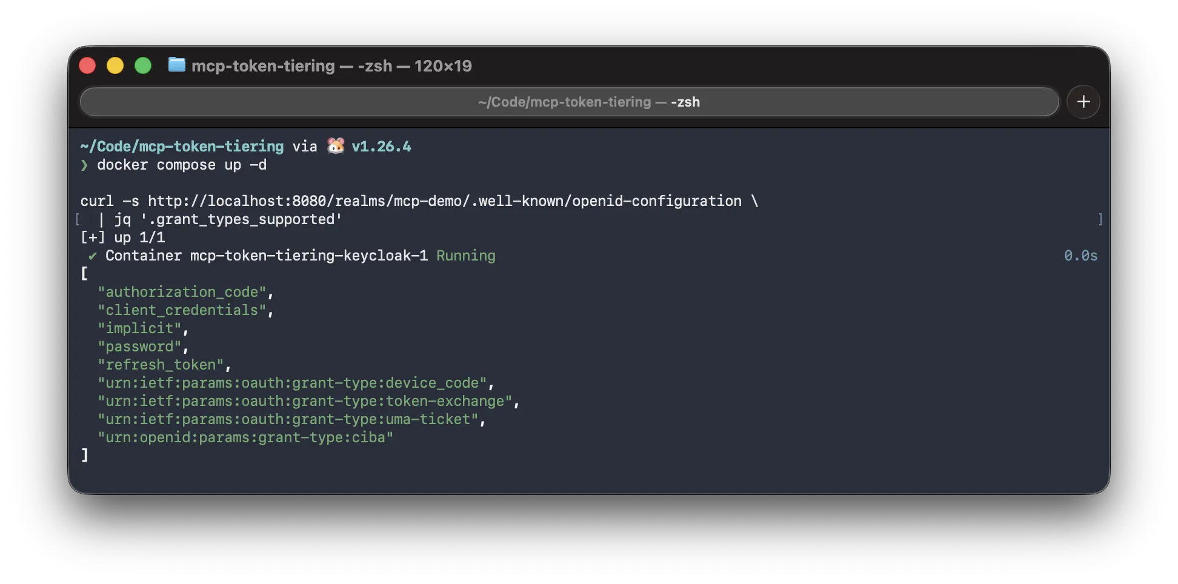Click the jq '.grant_types_supported' filter text
This screenshot has height=584, width=1178.
coord(228,219)
